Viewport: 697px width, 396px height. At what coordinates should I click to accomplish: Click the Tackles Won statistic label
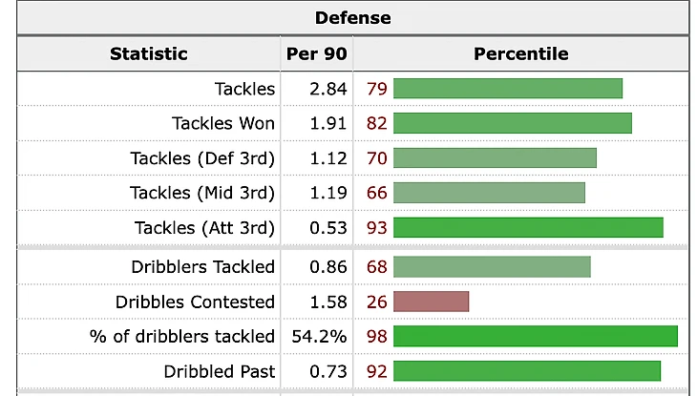click(x=223, y=123)
